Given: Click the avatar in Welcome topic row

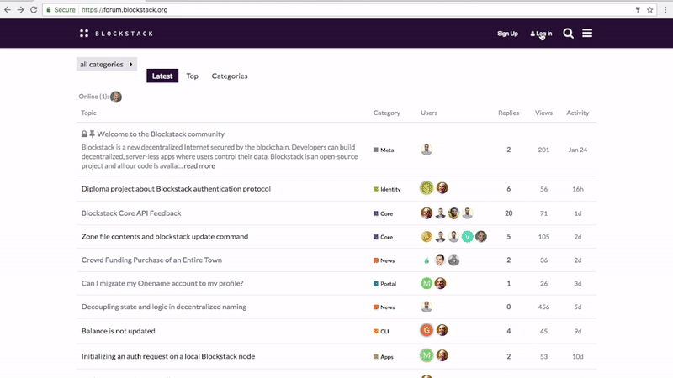Looking at the screenshot, I should tap(427, 150).
